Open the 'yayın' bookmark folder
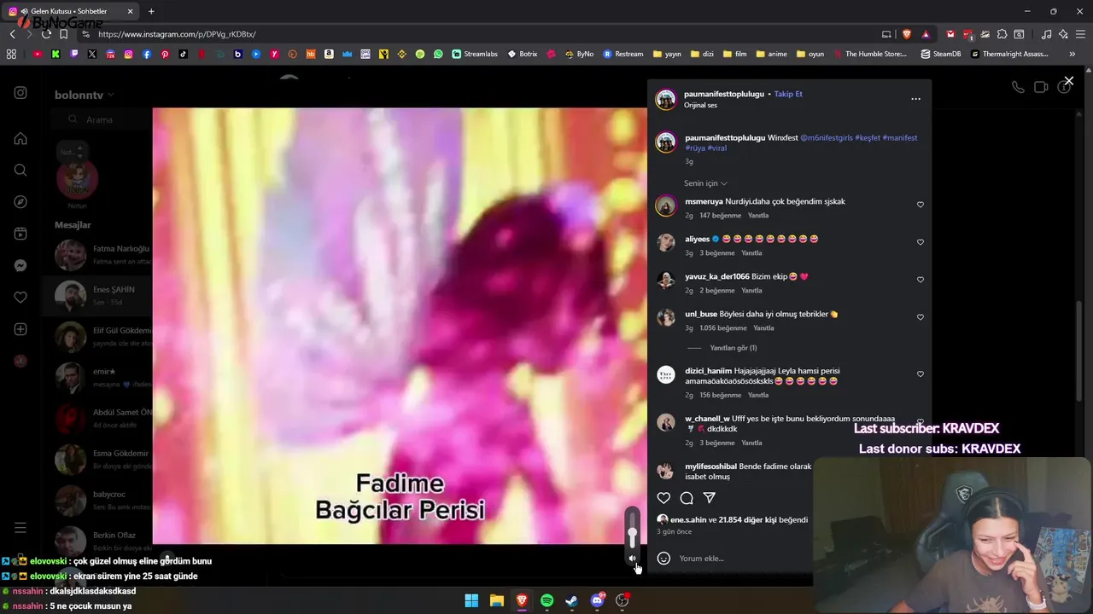The width and height of the screenshot is (1093, 614). coord(667,54)
